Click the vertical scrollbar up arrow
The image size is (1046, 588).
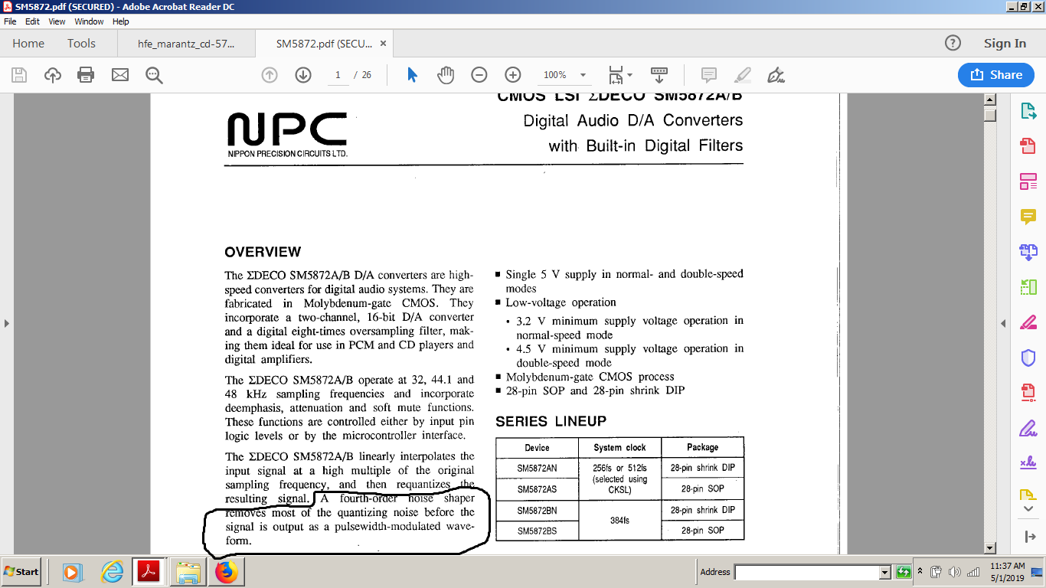click(990, 100)
